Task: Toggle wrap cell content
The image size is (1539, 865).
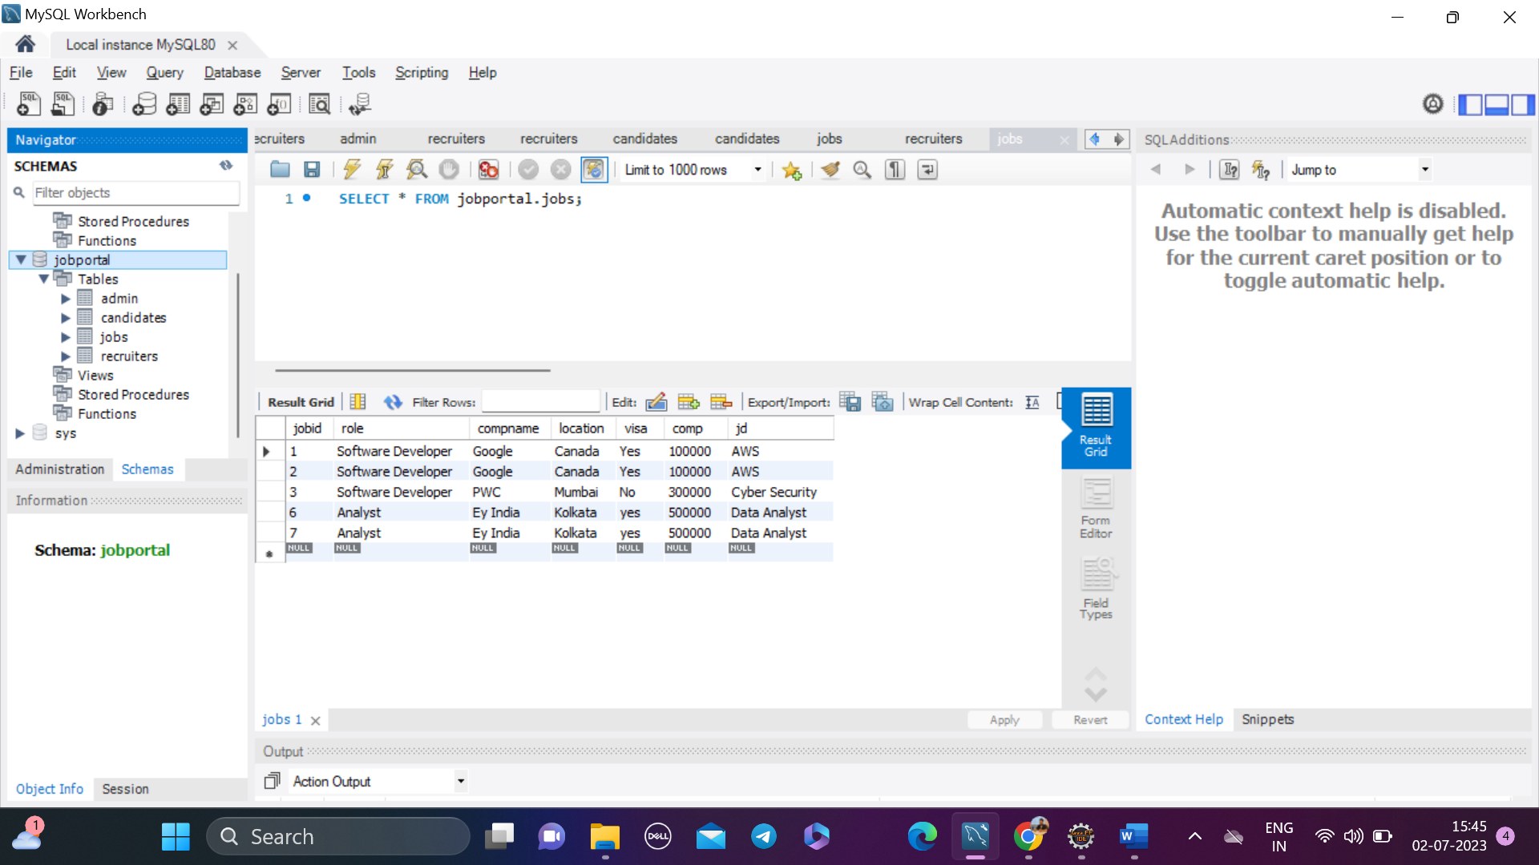Action: click(x=1032, y=402)
